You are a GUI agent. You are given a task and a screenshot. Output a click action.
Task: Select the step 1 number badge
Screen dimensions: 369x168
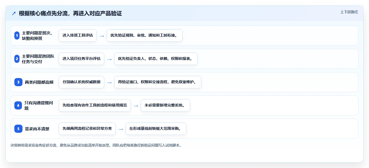coord(17,35)
